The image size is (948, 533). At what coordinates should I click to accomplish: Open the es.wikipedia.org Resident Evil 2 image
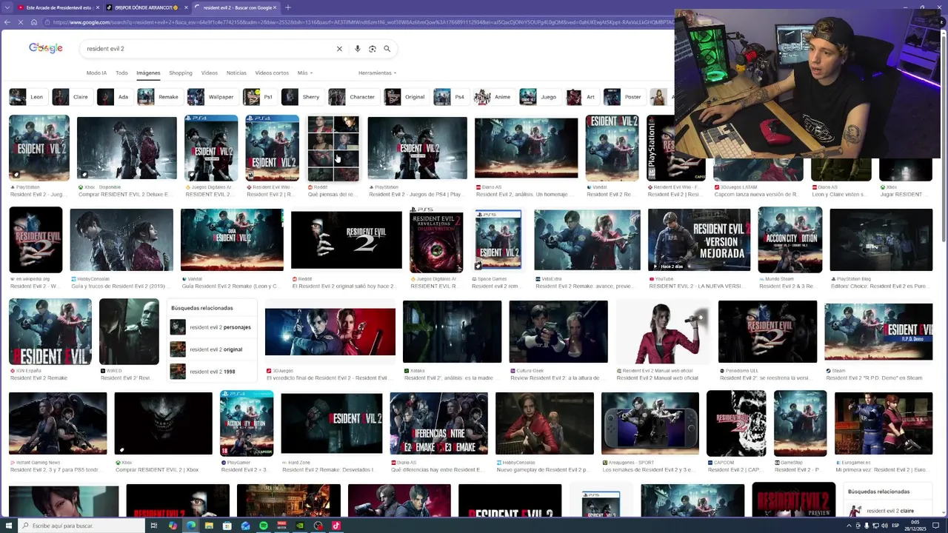coord(36,240)
